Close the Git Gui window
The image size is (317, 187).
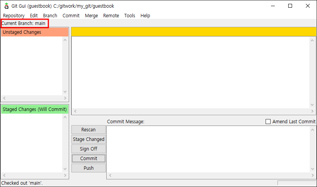(x=308, y=6)
